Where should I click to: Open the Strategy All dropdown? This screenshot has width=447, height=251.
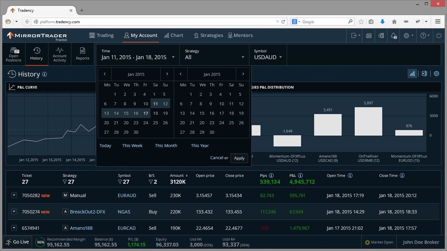pos(214,54)
